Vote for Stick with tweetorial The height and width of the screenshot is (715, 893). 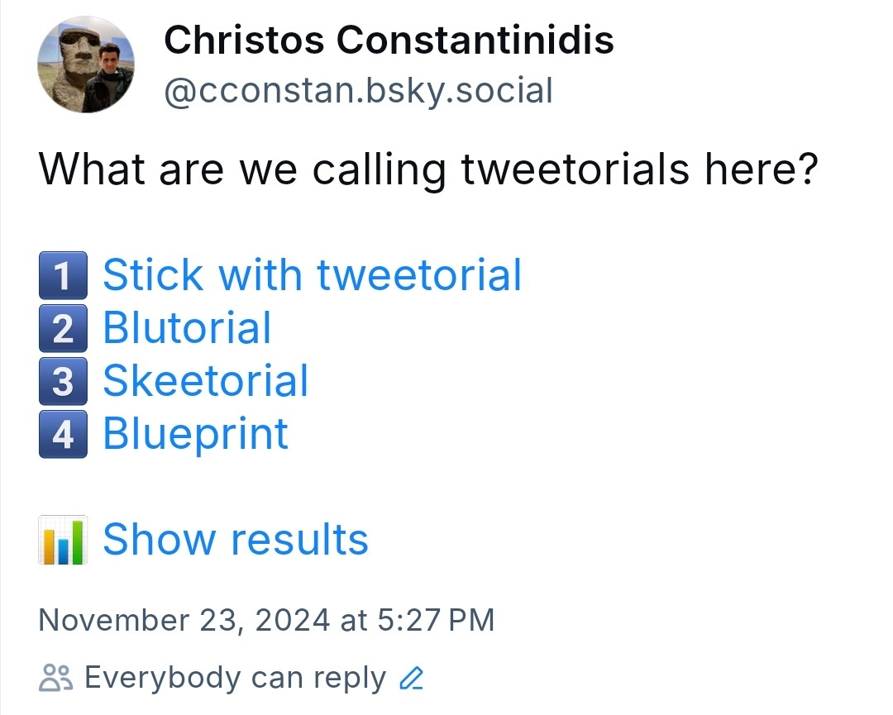click(312, 275)
